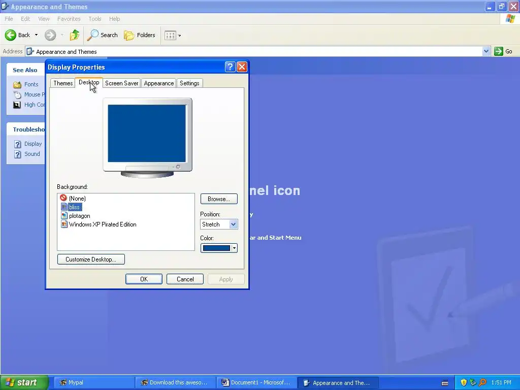Open the Favorites menu
520x390 pixels.
coord(69,19)
